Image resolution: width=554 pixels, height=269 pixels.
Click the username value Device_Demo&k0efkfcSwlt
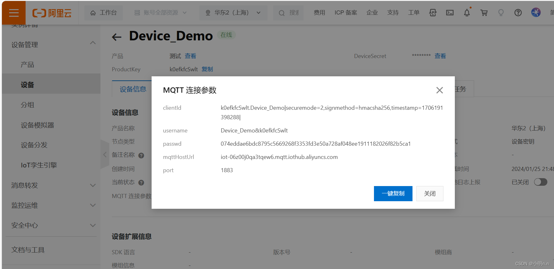click(254, 131)
